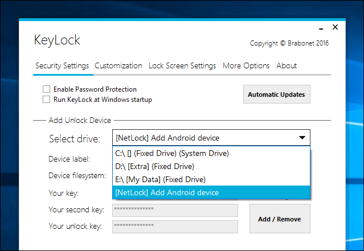Click the KeyLock title text
Screen dimensions: 364x251
(57, 40)
